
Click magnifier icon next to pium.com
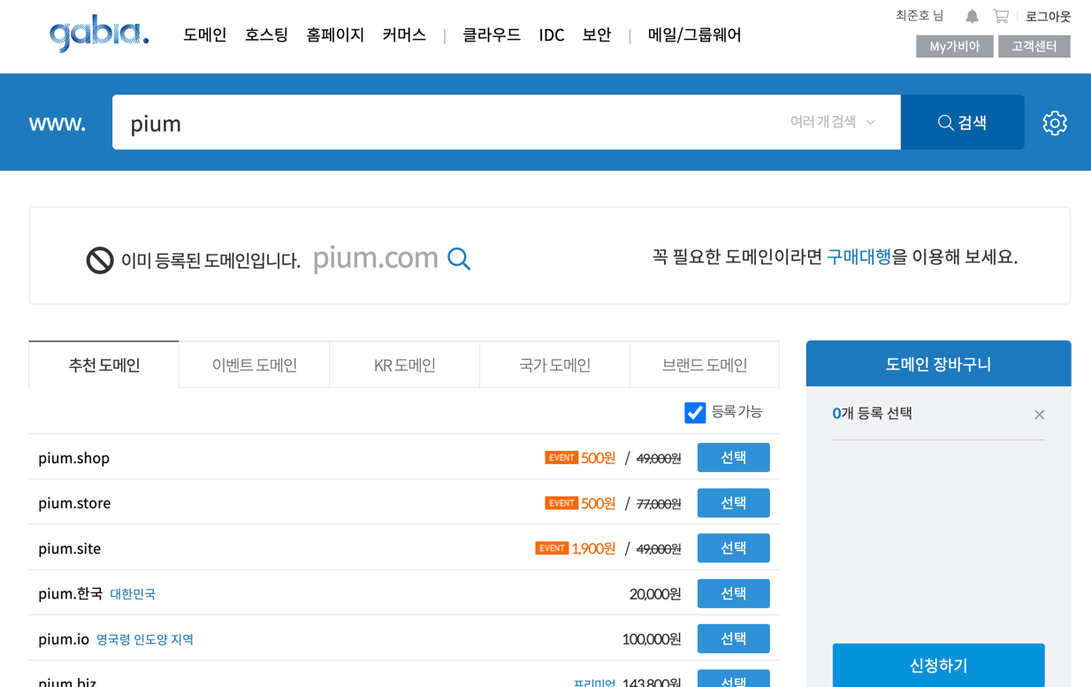(459, 258)
